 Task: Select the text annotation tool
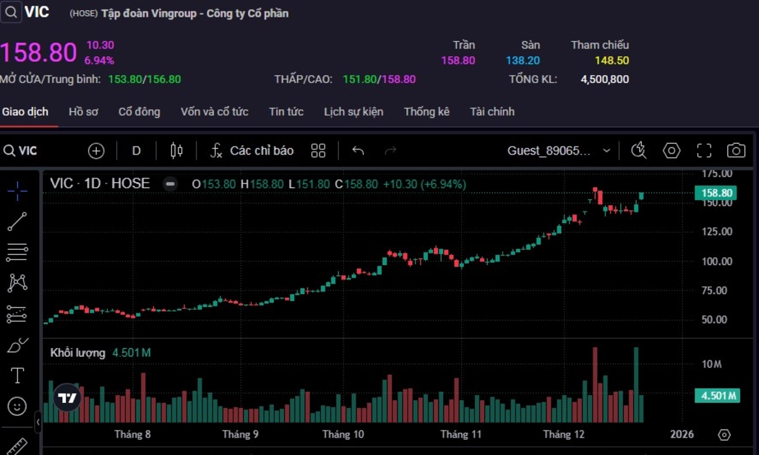17,376
